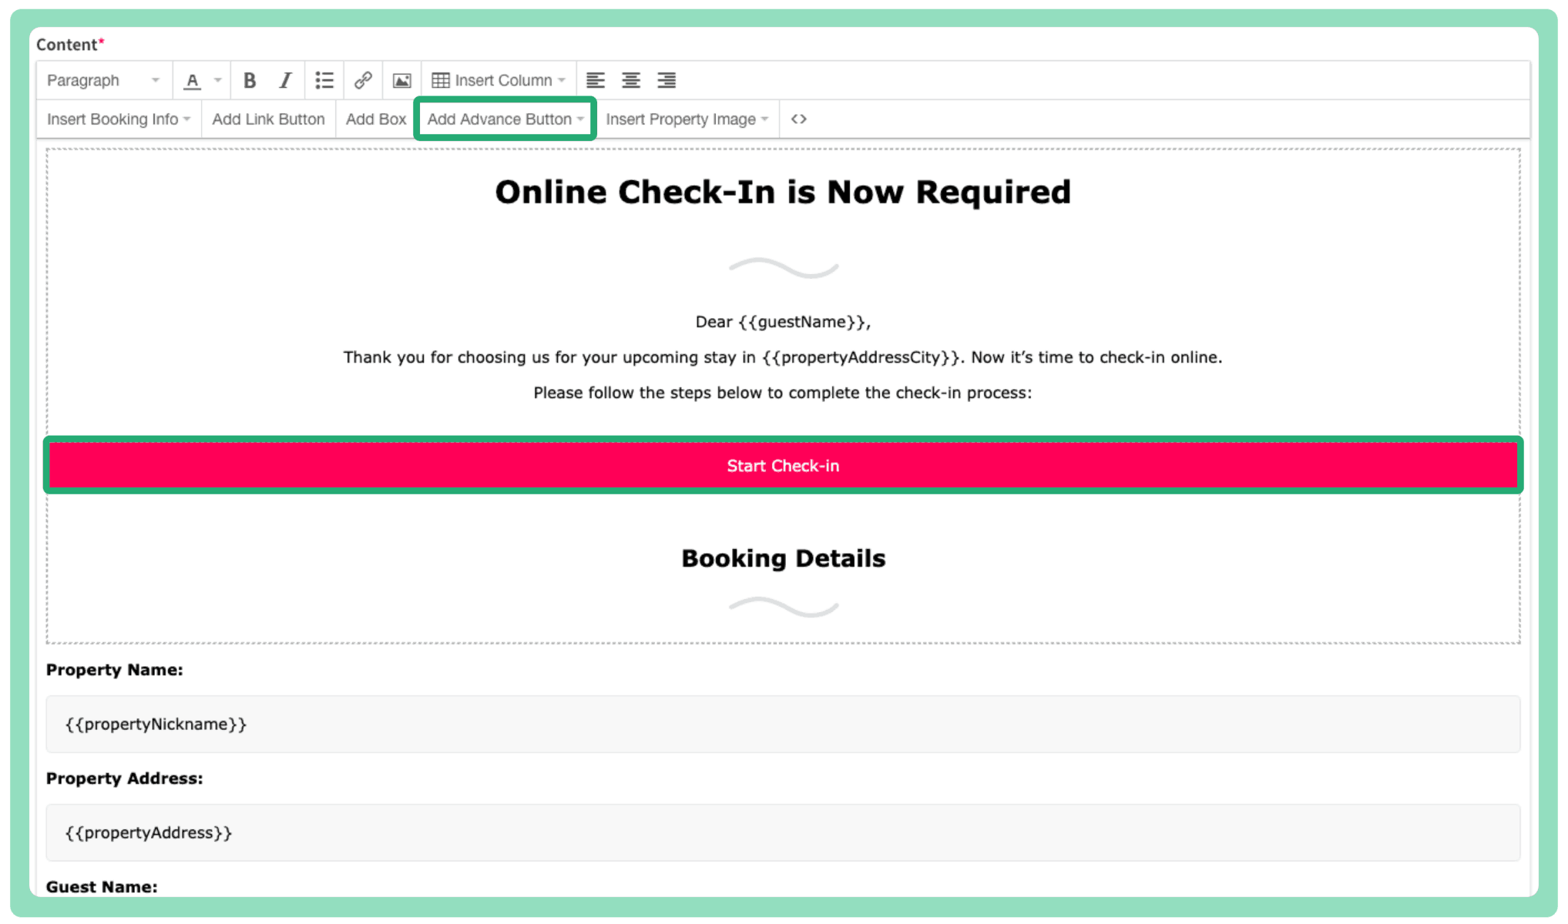This screenshot has height=924, width=1568.
Task: Click the Thank you for choosing us paragraph
Action: pos(783,357)
